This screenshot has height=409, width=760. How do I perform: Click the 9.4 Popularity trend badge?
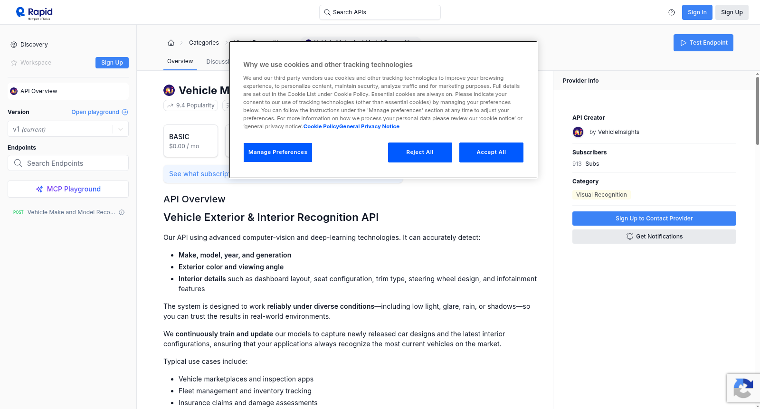[x=190, y=105]
